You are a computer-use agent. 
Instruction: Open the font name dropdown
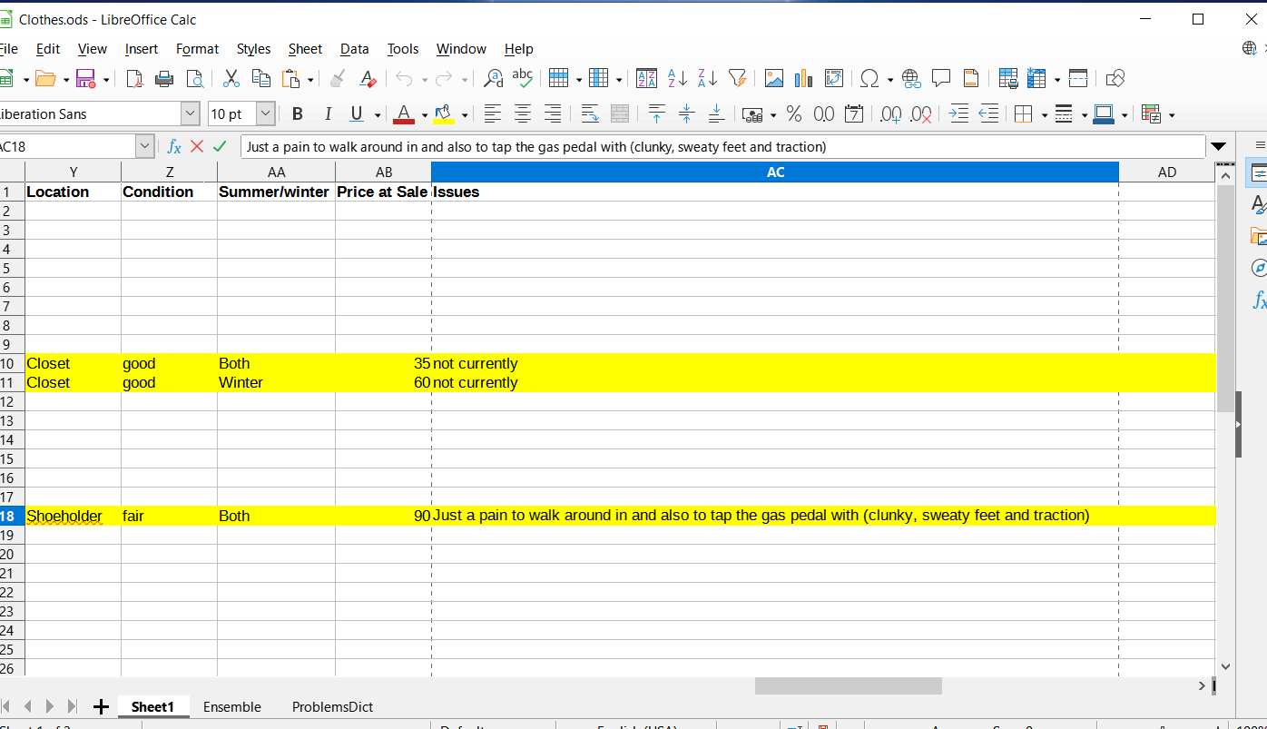190,113
